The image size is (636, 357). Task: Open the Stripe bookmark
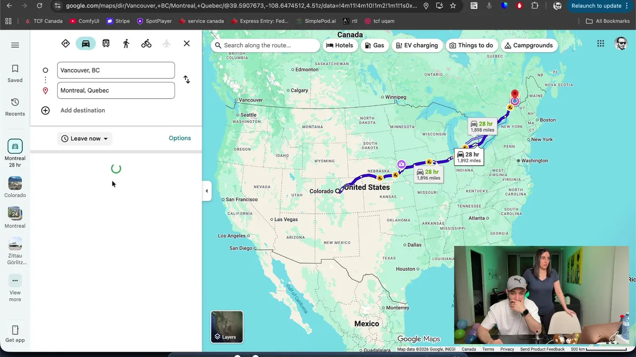pyautogui.click(x=118, y=21)
